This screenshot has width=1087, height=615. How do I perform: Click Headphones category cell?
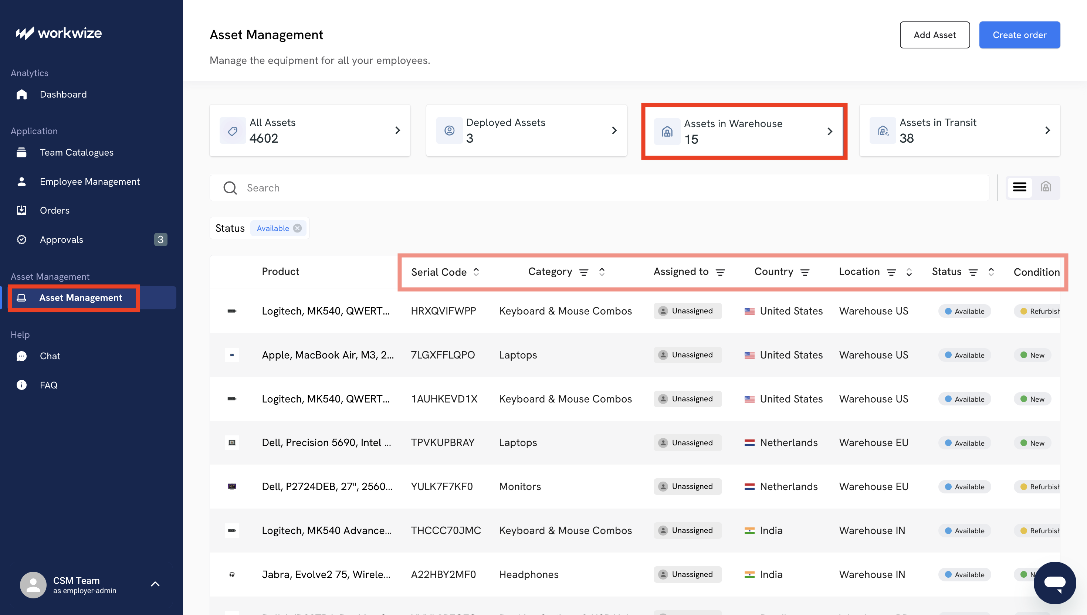[x=528, y=574]
